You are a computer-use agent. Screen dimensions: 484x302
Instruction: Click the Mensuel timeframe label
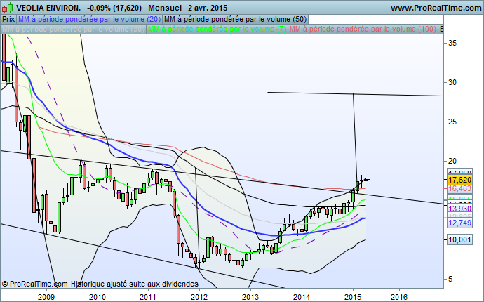[165, 8]
